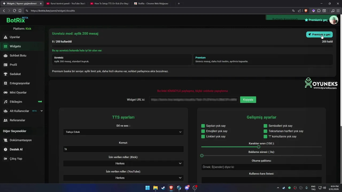Toggle Emojileri yok say checkbox

point(203,131)
